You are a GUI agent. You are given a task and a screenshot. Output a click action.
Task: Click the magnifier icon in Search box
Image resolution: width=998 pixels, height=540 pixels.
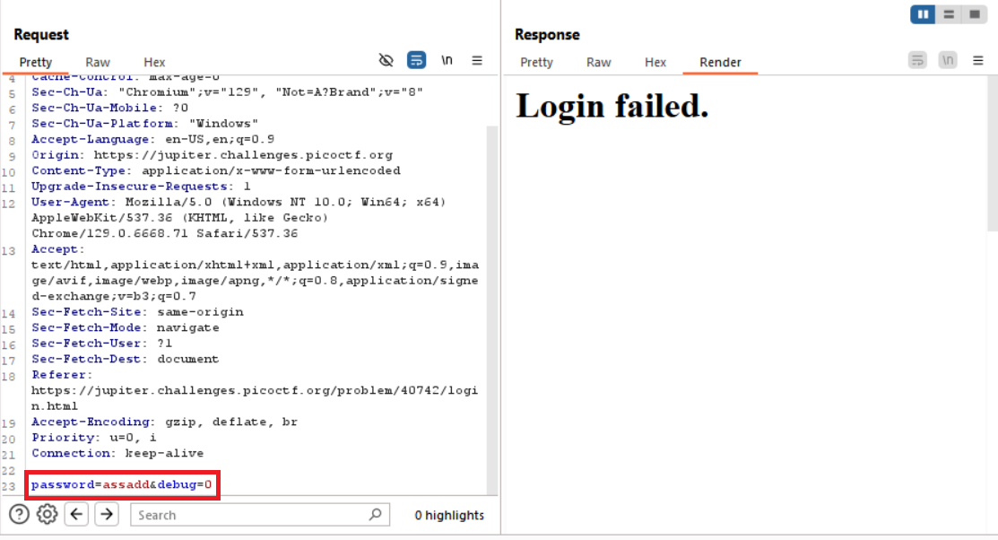pyautogui.click(x=376, y=514)
